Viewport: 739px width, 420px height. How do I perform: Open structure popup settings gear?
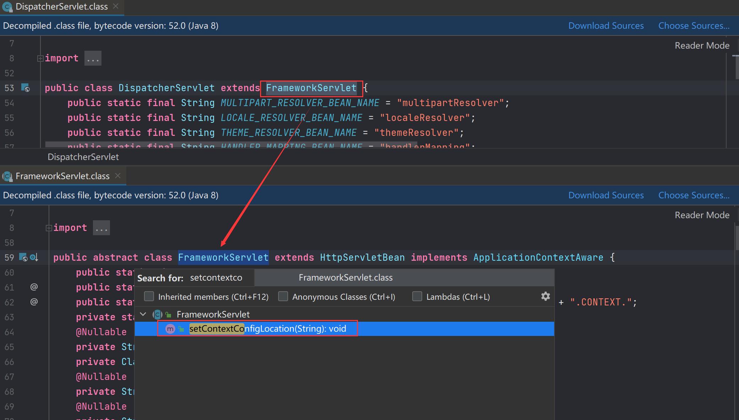pyautogui.click(x=545, y=296)
